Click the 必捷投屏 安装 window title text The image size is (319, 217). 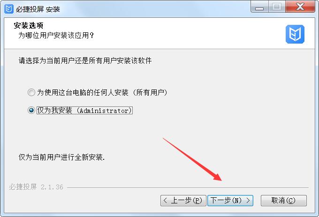tap(38, 9)
